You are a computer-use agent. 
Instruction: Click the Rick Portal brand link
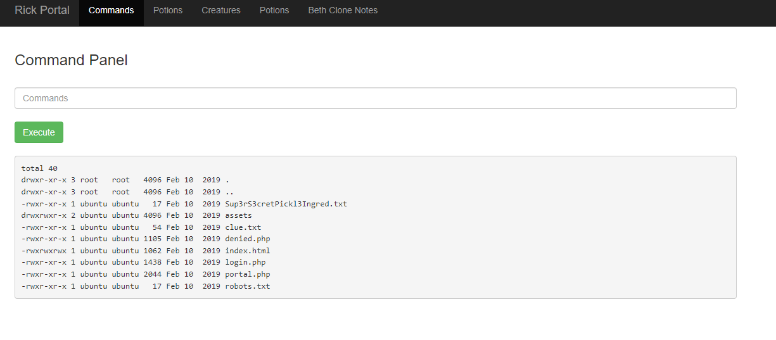coord(42,10)
